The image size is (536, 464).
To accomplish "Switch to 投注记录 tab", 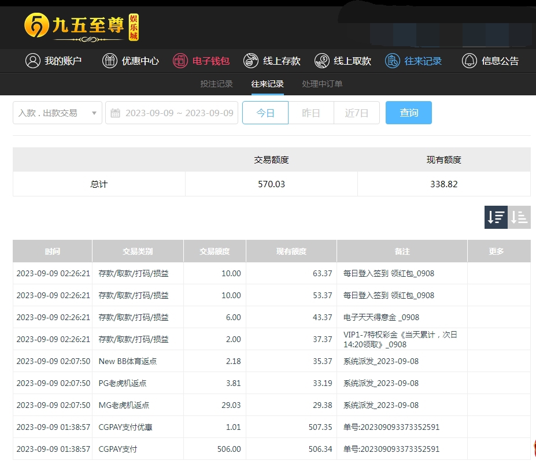I will pos(216,84).
